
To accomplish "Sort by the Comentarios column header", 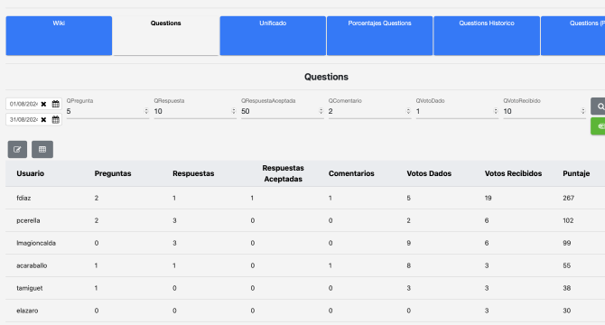I will pyautogui.click(x=351, y=173).
